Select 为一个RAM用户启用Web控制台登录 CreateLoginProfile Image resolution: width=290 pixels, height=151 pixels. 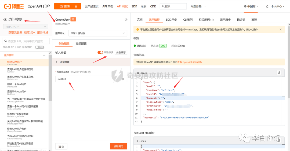[x=24, y=100]
